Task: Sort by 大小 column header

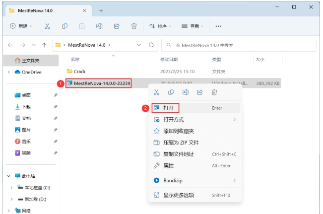Action: [260, 60]
